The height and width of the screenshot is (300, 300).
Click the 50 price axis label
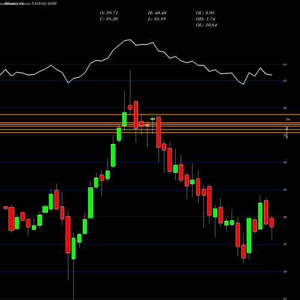285,163
